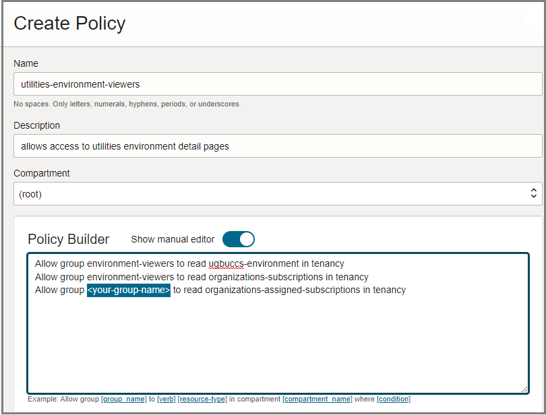546x415 pixels.
Task: Click the Description input field
Action: tap(270, 146)
